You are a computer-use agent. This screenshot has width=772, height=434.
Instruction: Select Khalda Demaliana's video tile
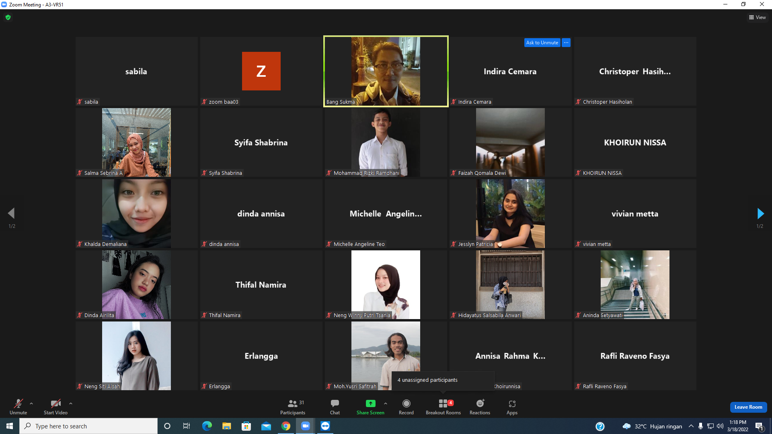136,213
